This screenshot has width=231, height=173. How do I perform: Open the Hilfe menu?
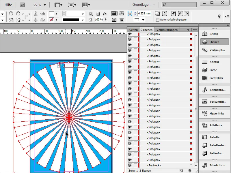point(8,5)
